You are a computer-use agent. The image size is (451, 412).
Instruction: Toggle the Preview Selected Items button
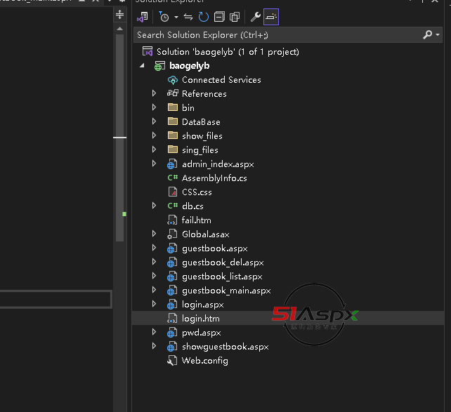(x=271, y=17)
